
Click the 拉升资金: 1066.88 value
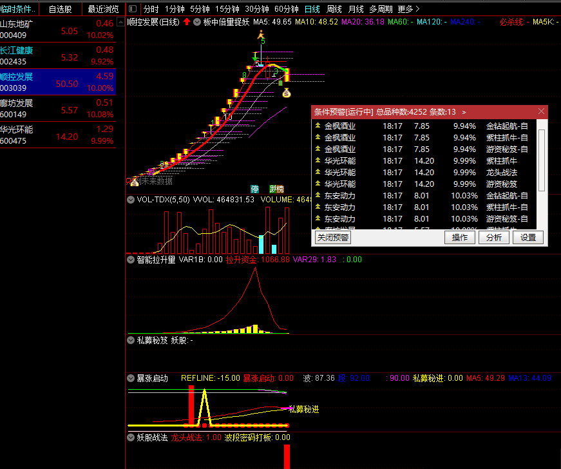[x=258, y=260]
